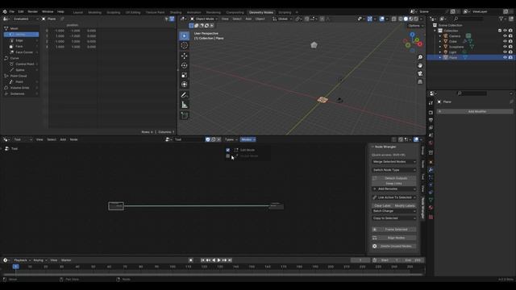Click the Frame Selected button
Image resolution: width=516 pixels, height=290 pixels.
pos(394,230)
